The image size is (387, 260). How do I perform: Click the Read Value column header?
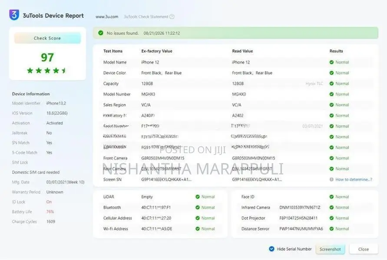pos(242,51)
